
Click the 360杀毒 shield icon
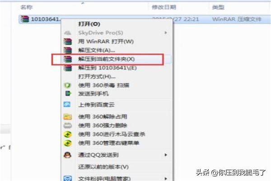point(68,85)
